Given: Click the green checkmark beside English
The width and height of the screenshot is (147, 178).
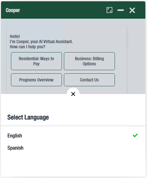Looking at the screenshot, I should coord(135,135).
